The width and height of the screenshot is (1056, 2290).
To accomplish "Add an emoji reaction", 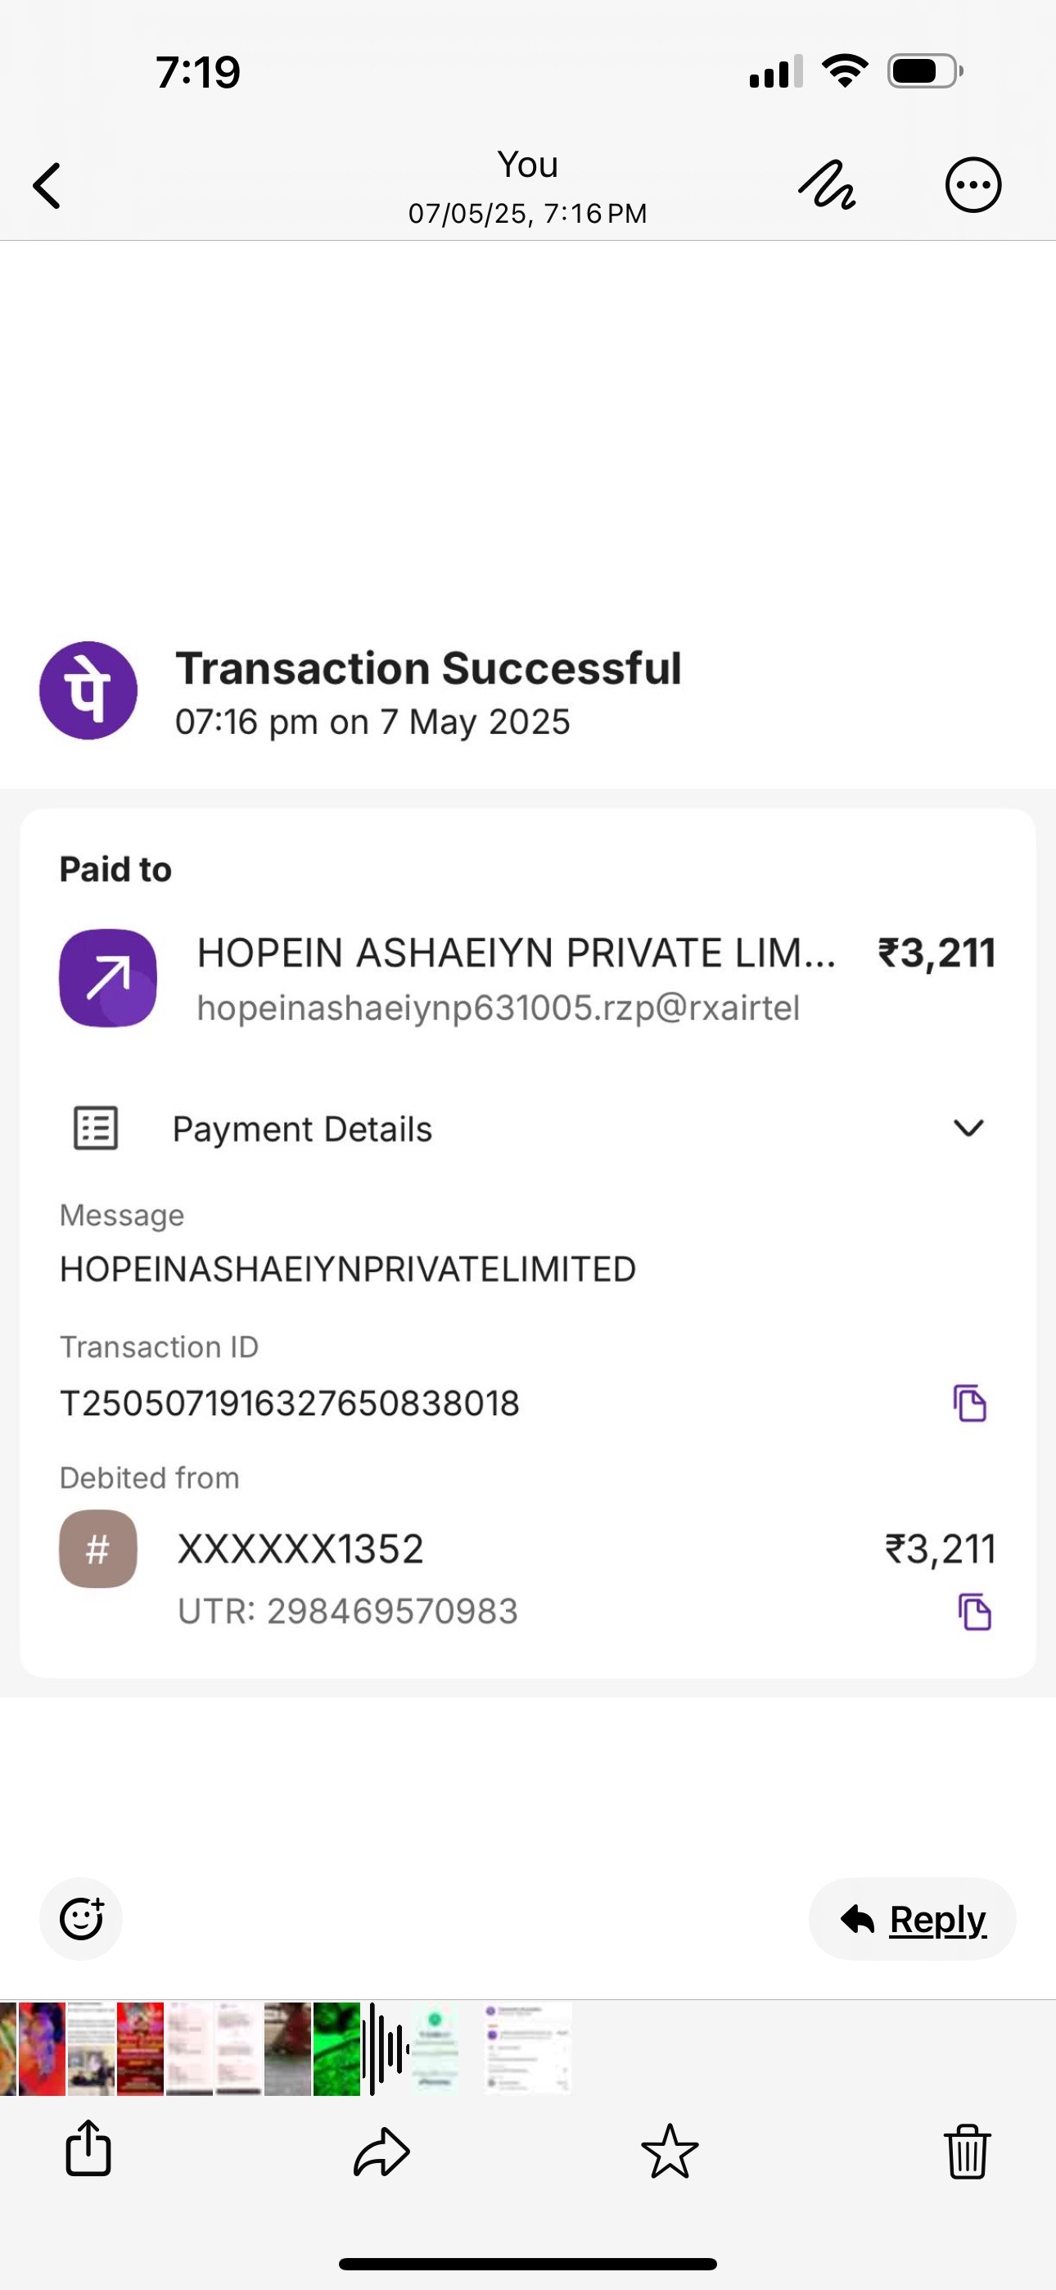I will tap(81, 1918).
